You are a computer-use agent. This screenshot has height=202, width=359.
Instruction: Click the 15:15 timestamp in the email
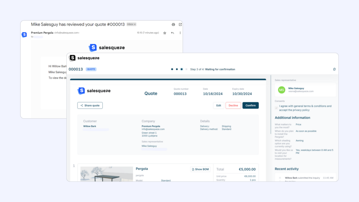pyautogui.click(x=148, y=33)
